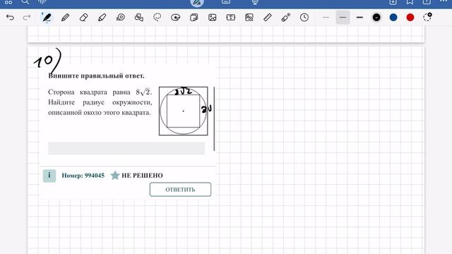
Task: Select the tape tool
Action: (x=121, y=18)
